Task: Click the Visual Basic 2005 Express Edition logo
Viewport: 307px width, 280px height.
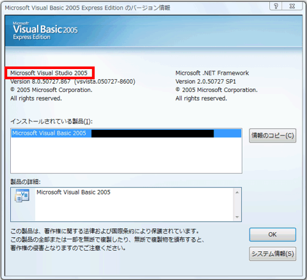Action: pos(45,31)
